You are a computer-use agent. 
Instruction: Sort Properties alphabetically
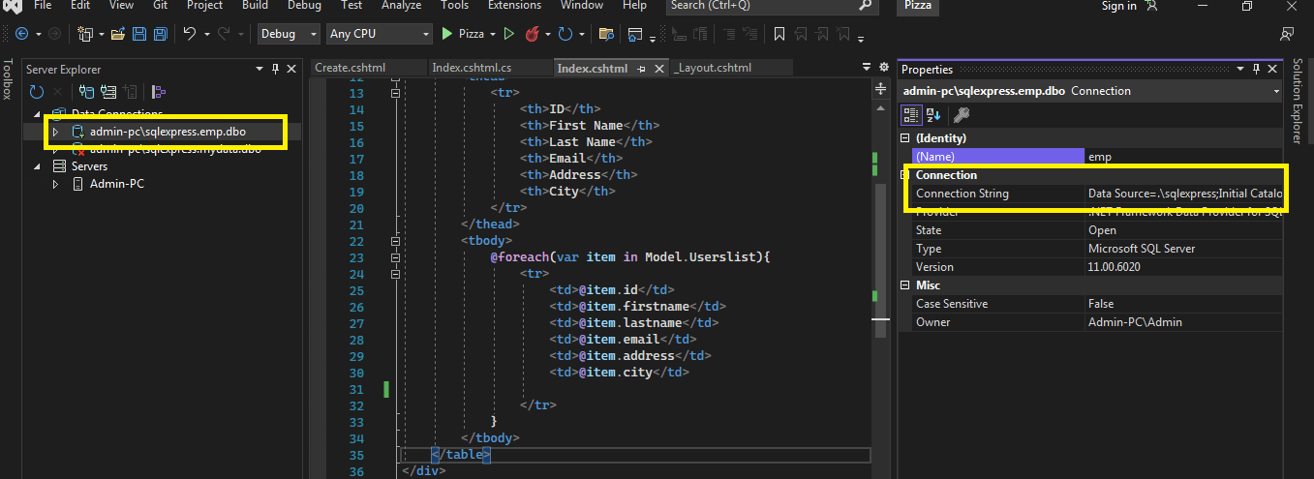pos(933,115)
